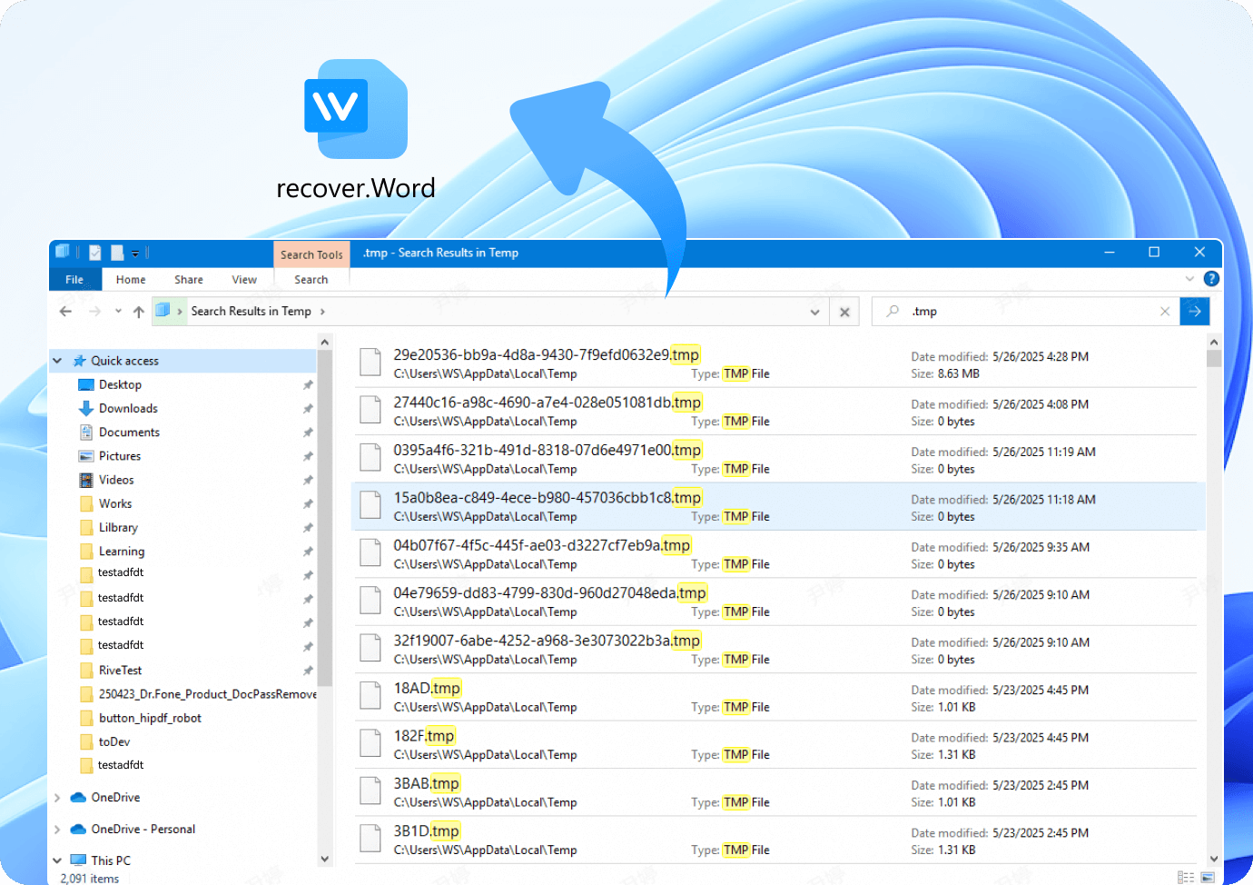Open the Recent locations dropdown arrow
The image size is (1253, 885).
pyautogui.click(x=118, y=311)
